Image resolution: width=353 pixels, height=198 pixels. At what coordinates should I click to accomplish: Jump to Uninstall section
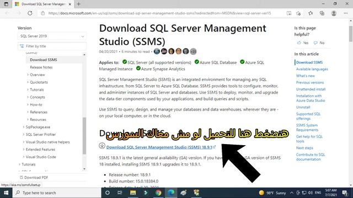[303, 107]
